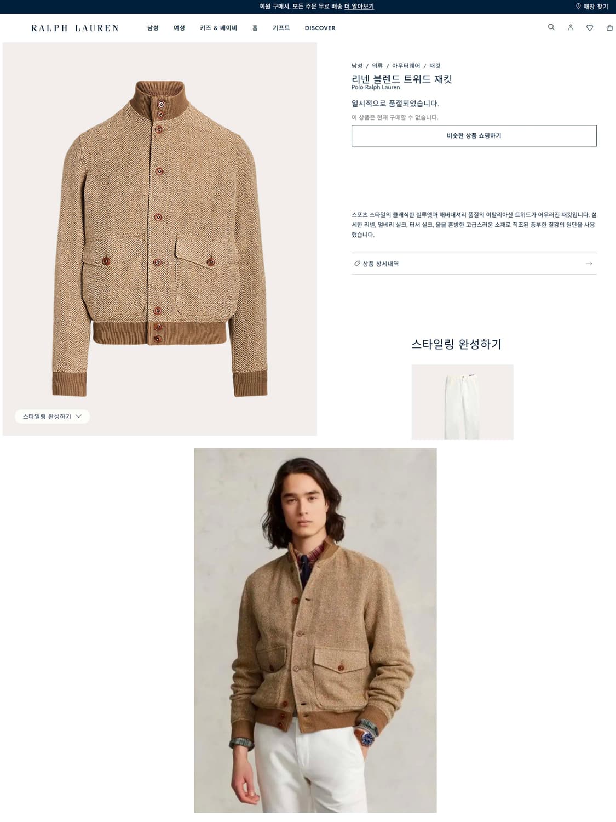The width and height of the screenshot is (616, 822).
Task: Open the 기프트 menu
Action: point(281,28)
